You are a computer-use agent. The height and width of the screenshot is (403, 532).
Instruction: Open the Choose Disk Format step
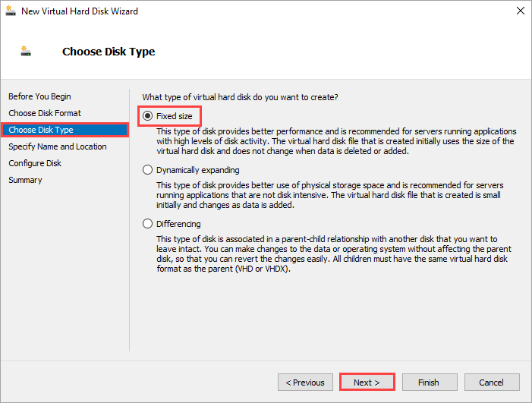pyautogui.click(x=45, y=113)
